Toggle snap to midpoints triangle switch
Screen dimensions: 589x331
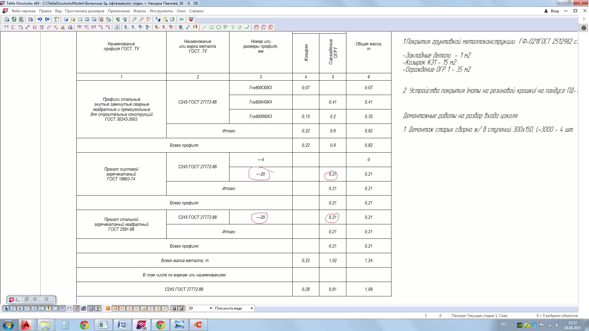(x=129, y=308)
